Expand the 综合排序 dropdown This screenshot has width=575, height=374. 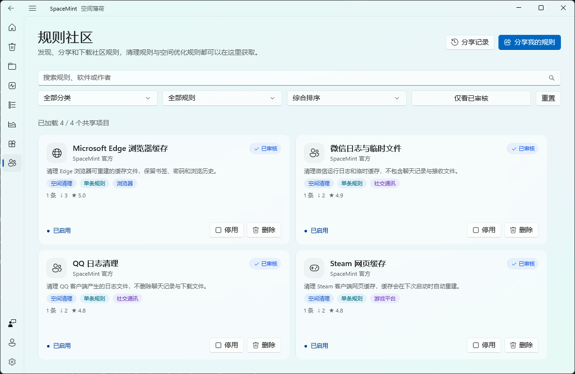click(347, 98)
